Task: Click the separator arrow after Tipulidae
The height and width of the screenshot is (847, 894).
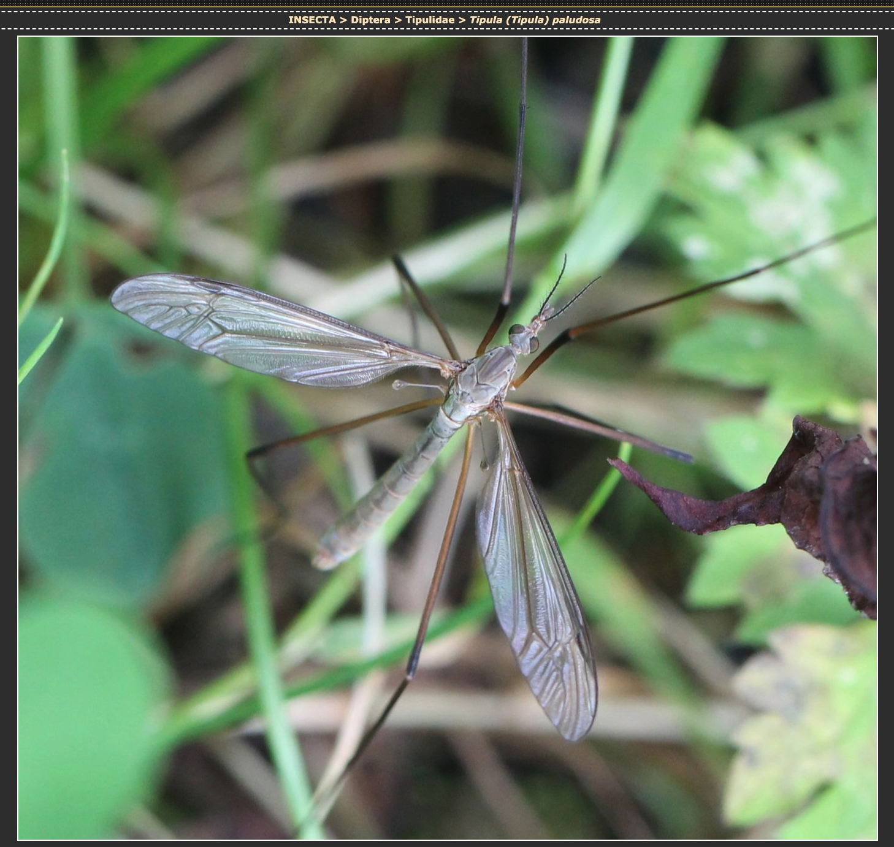Action: click(462, 20)
